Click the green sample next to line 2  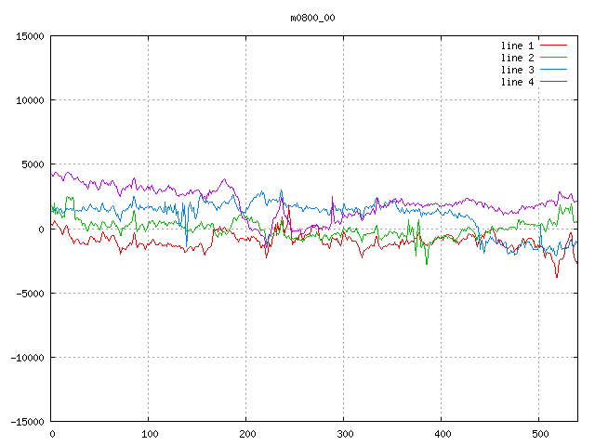tap(554, 58)
